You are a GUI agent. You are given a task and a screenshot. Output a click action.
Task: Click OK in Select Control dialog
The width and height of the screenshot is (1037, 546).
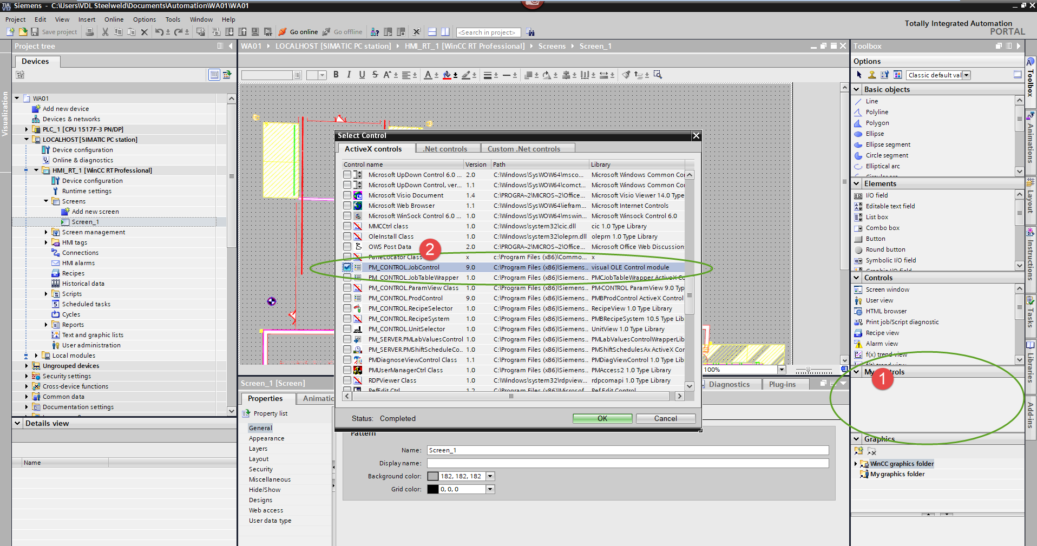[602, 418]
